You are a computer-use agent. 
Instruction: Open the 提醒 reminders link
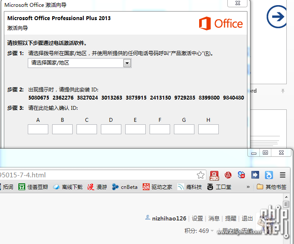(x=231, y=218)
